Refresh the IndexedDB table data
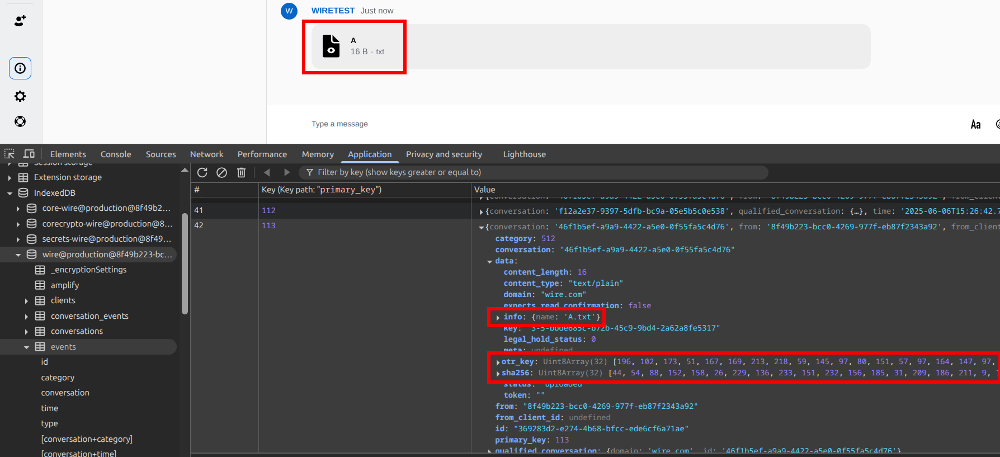Viewport: 1000px width, 457px height. point(202,172)
